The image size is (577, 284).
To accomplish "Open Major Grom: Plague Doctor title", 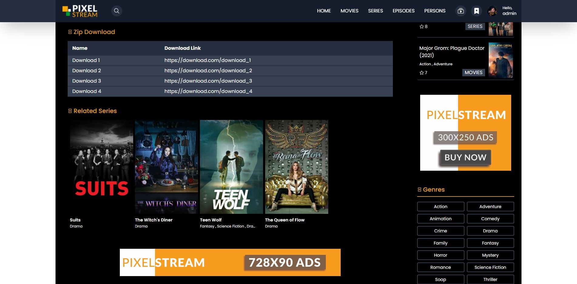I will (x=452, y=52).
